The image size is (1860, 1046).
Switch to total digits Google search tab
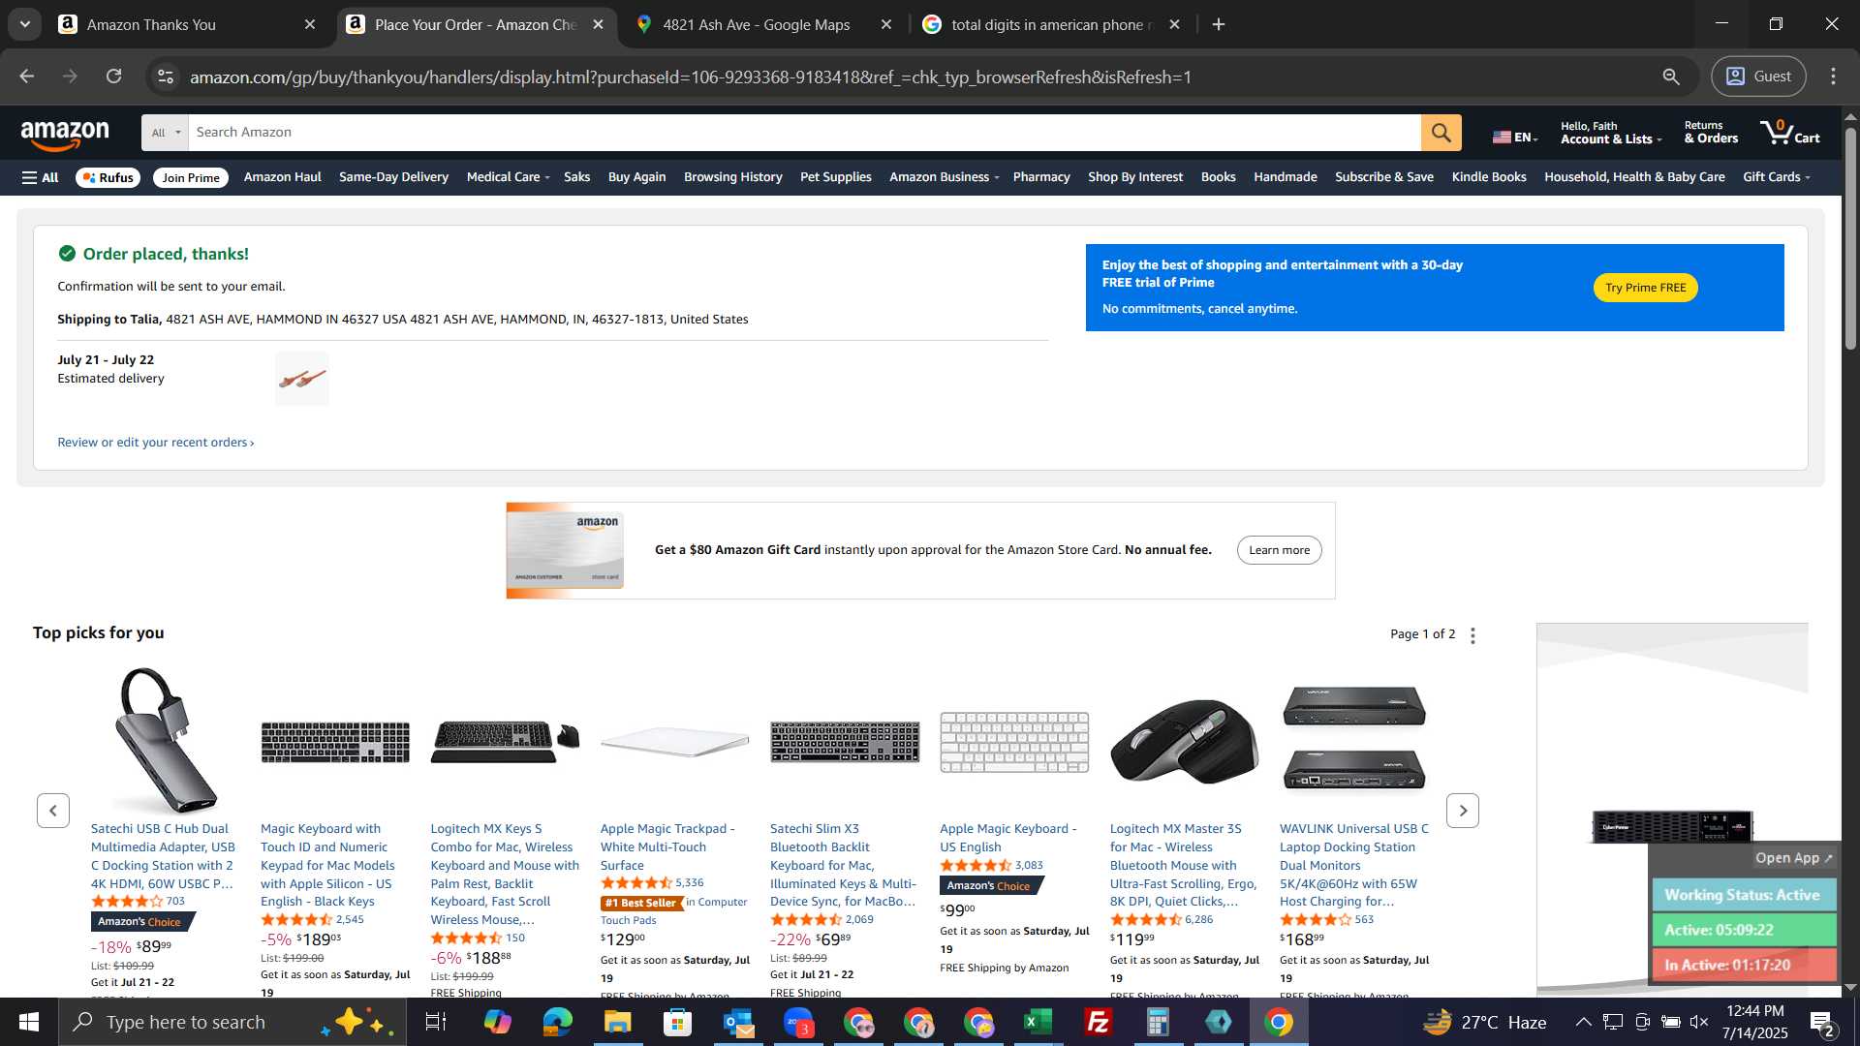pyautogui.click(x=1050, y=24)
